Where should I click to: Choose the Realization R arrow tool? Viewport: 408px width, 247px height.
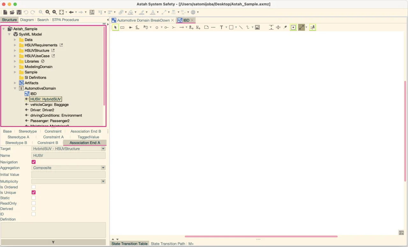pyautogui.click(x=191, y=27)
